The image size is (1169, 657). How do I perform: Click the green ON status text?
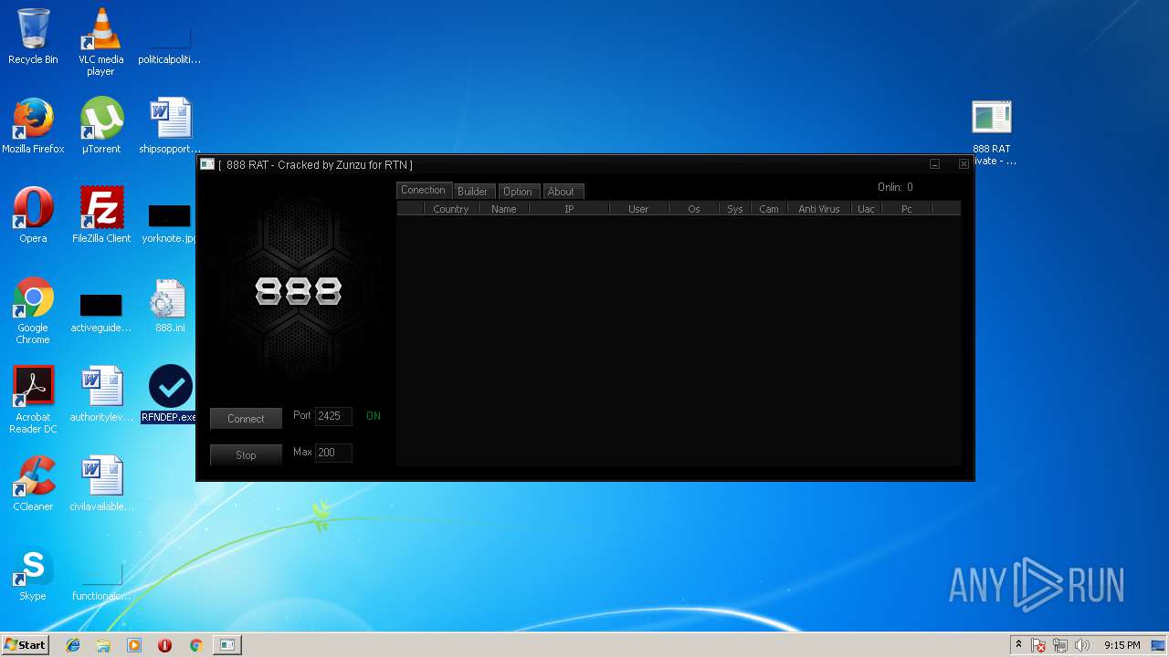[x=374, y=416]
